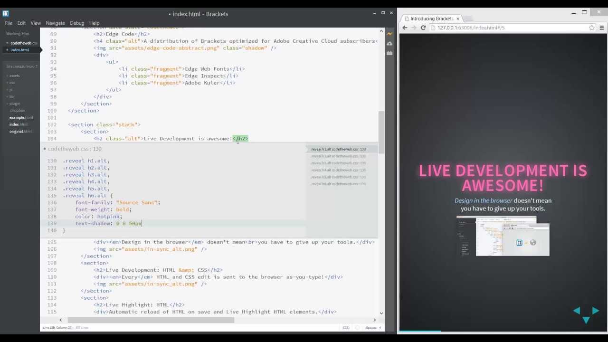Open the View menu

[36, 23]
